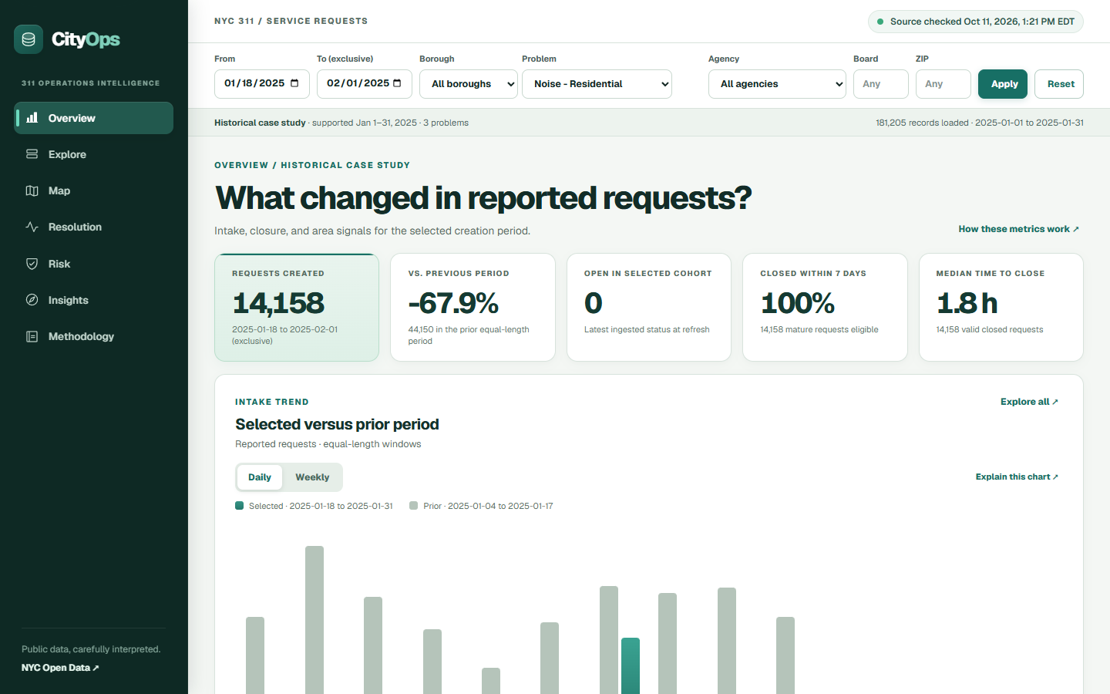
Task: Open the Explain this chart link
Action: click(x=1017, y=477)
